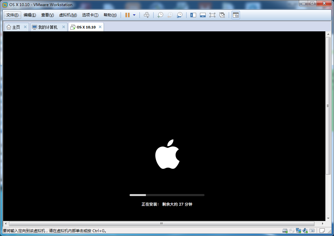This screenshot has width=334, height=236.
Task: Minimize the VMware Workstation window
Action: [304, 4]
